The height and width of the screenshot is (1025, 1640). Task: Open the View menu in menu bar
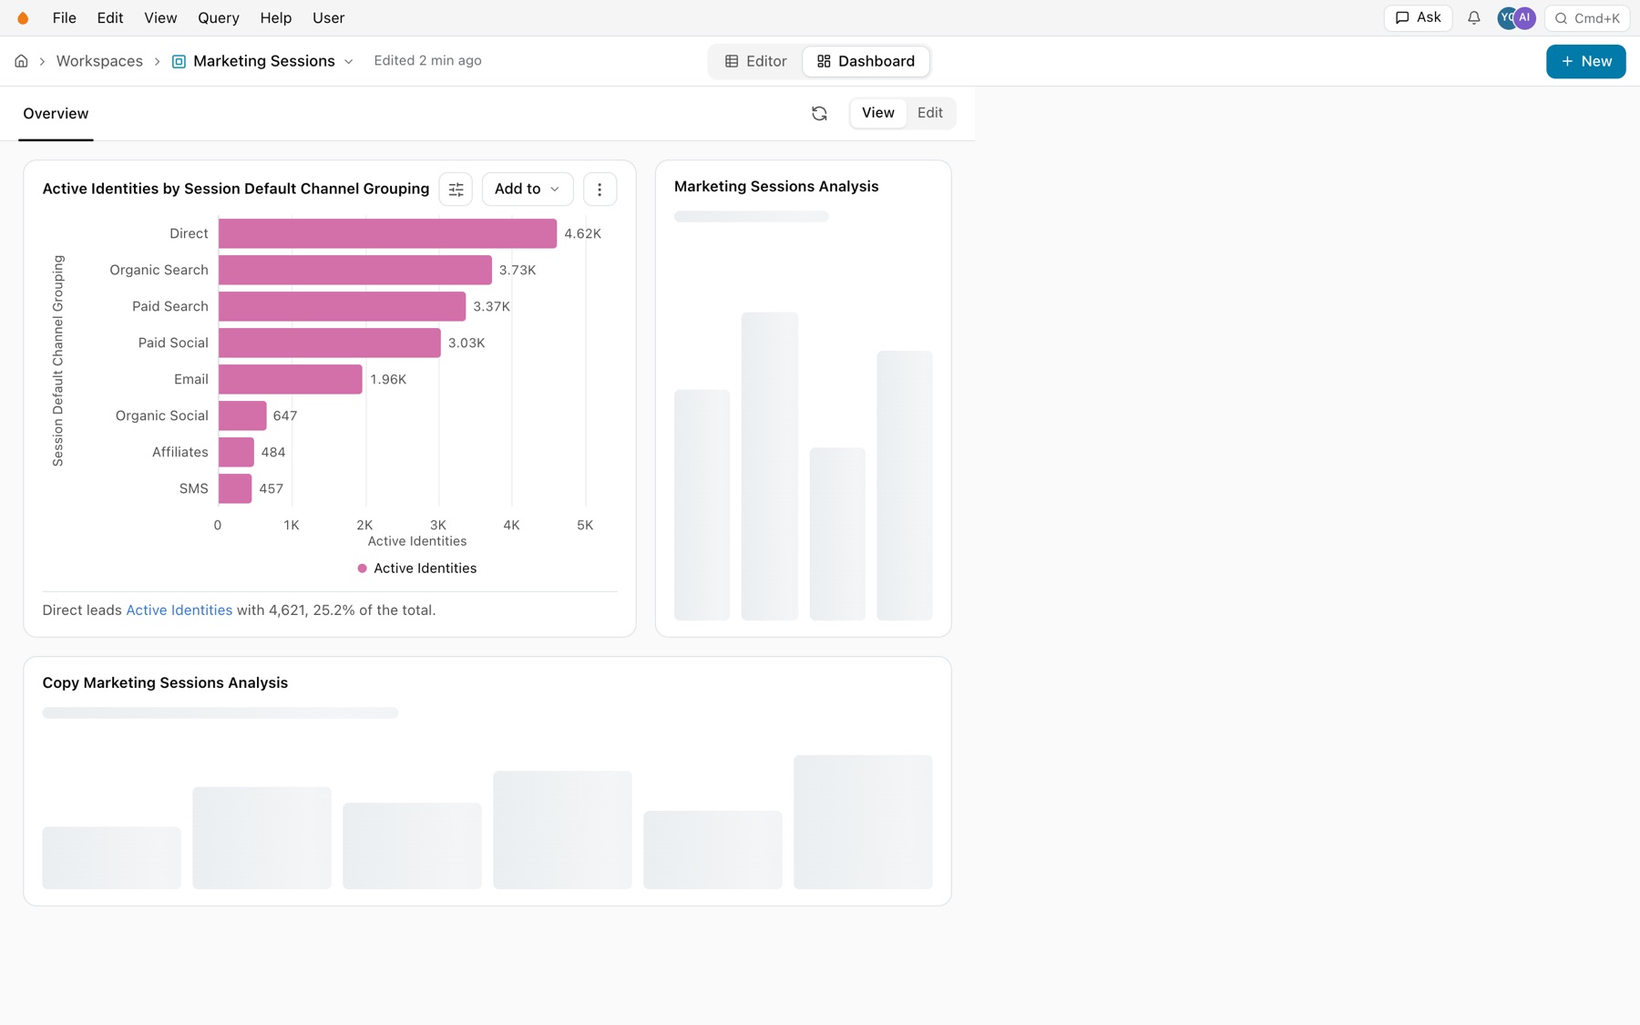(160, 18)
